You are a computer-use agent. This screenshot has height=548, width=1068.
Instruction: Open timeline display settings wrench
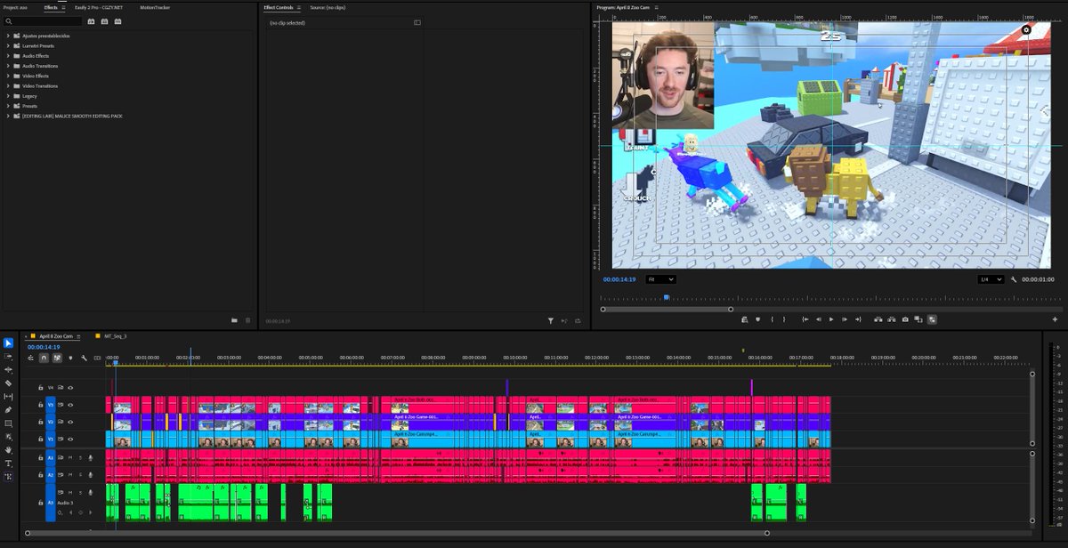[84, 358]
